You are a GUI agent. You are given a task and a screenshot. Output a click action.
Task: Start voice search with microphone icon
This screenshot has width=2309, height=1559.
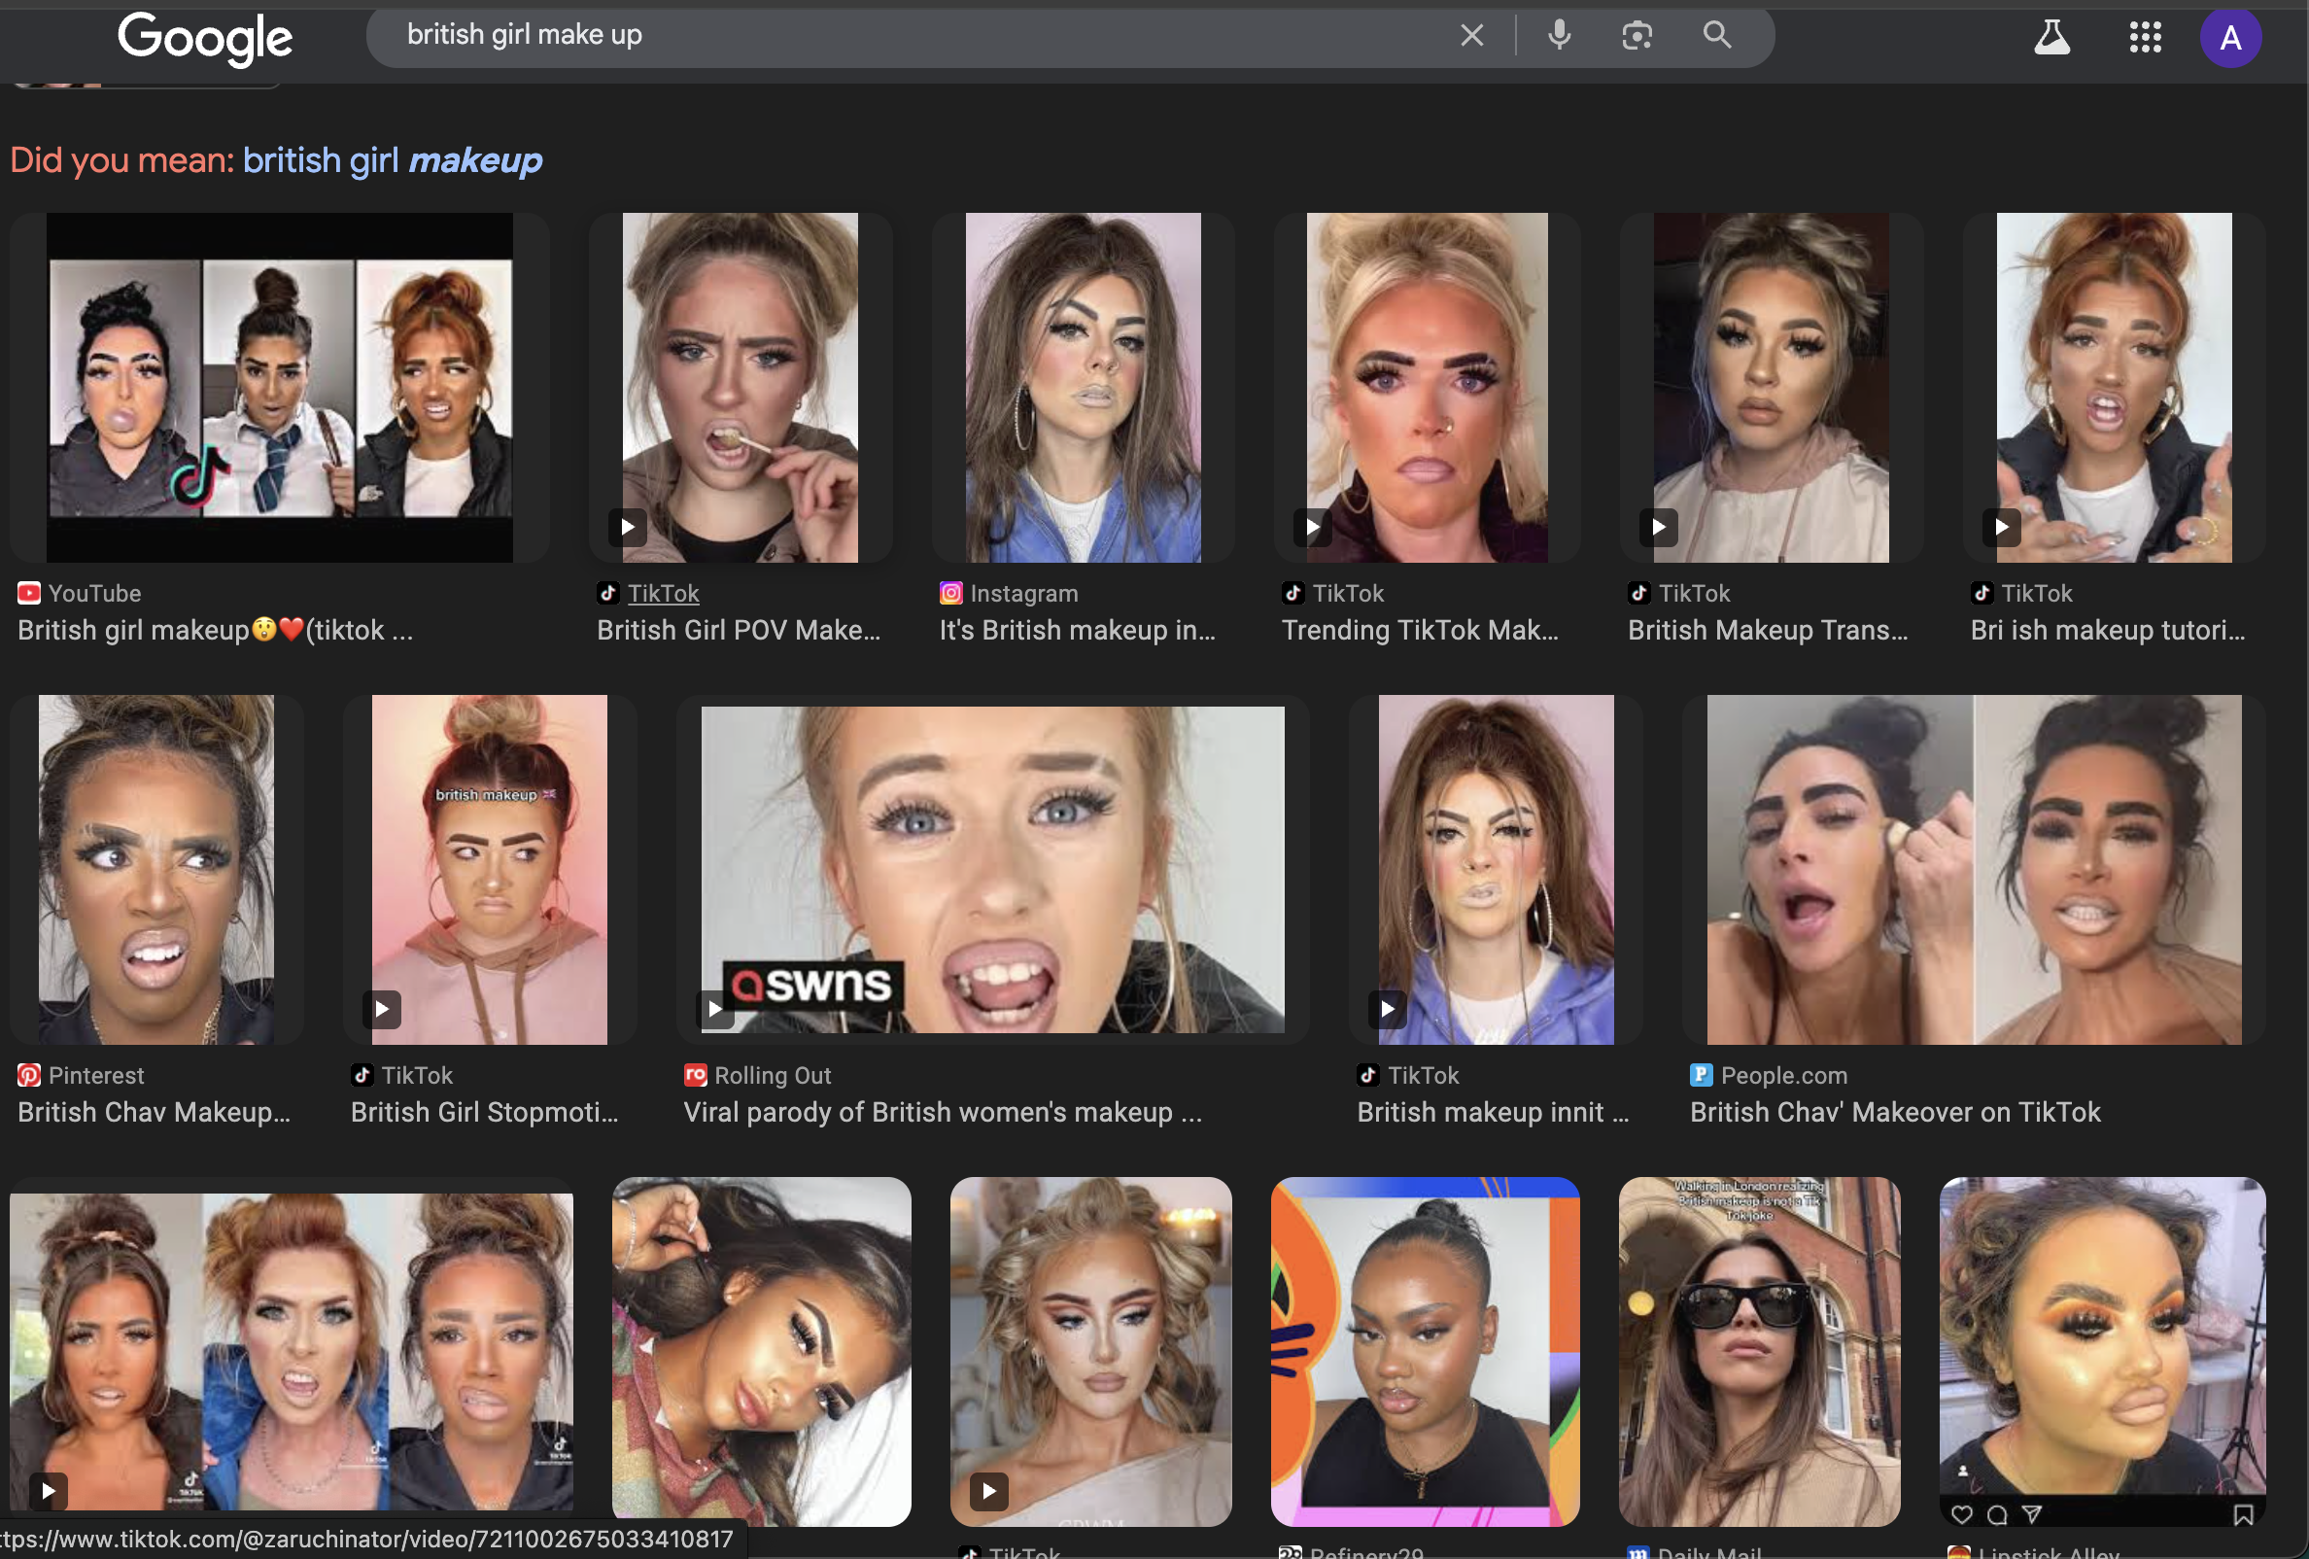point(1559,36)
